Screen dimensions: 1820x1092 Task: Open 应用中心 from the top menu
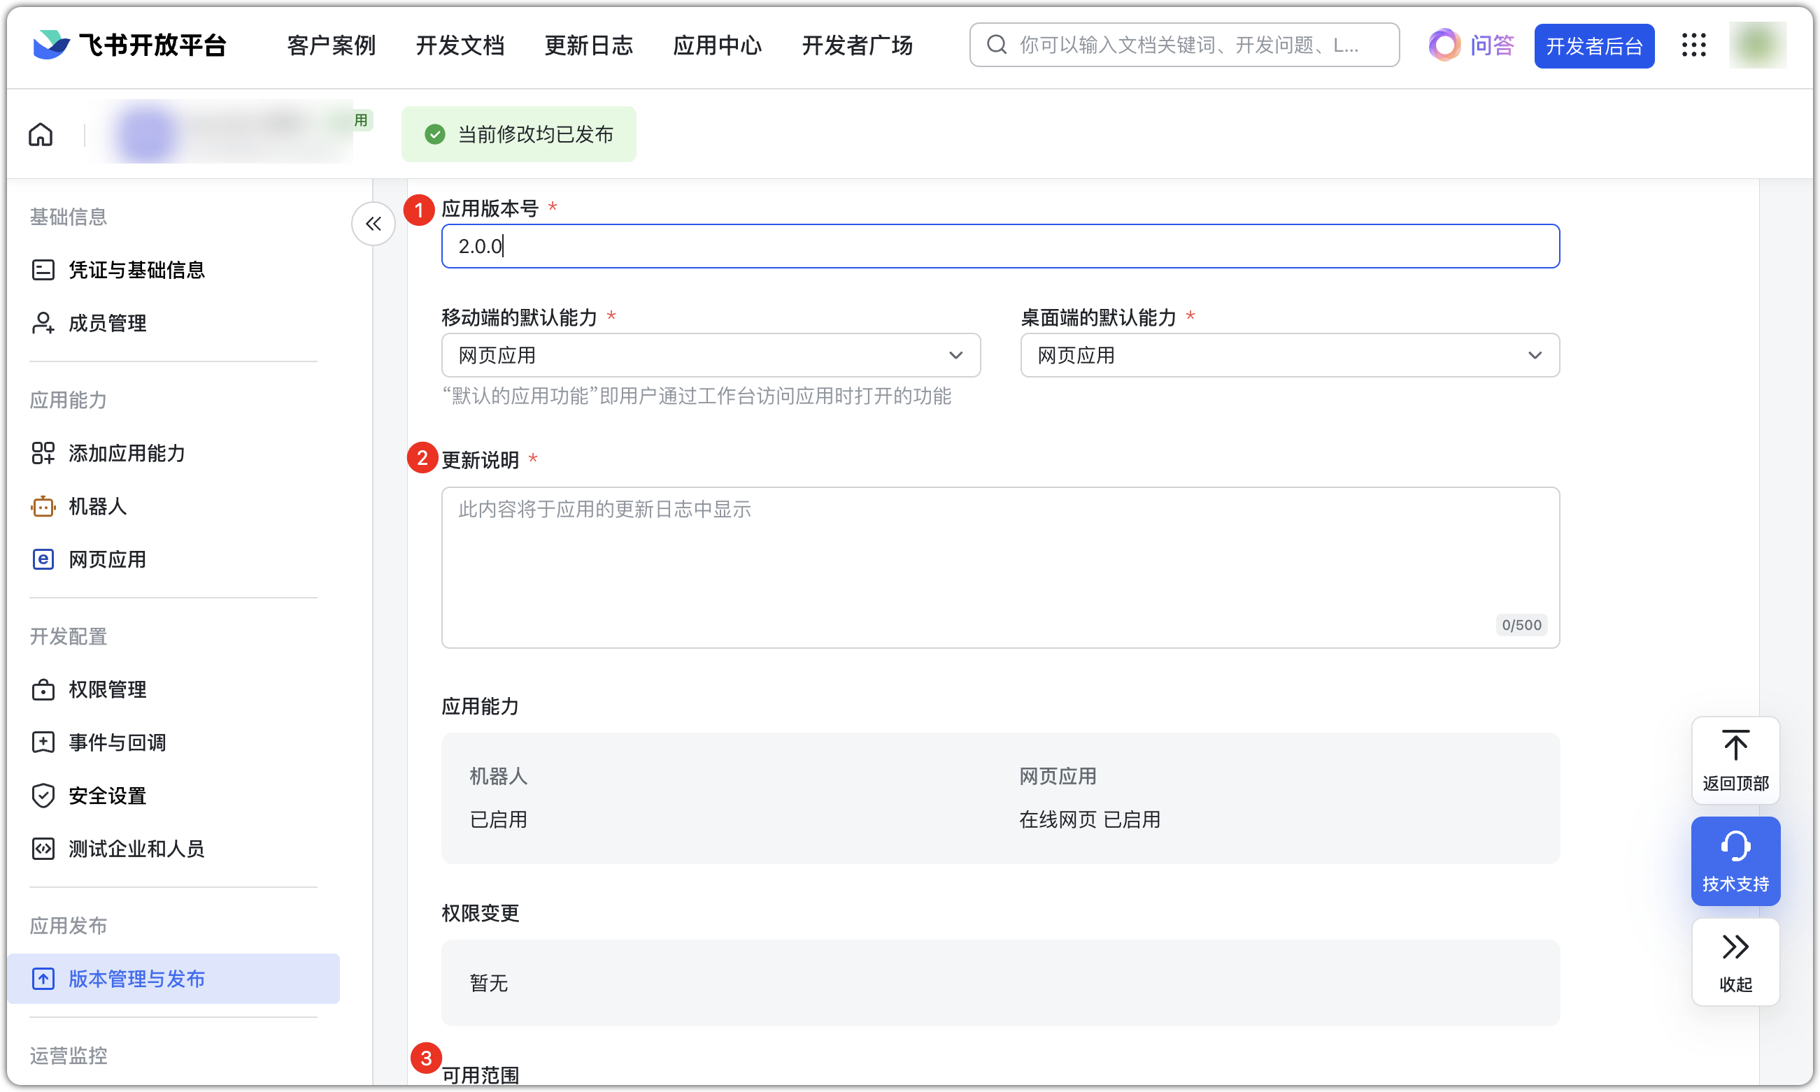pyautogui.click(x=716, y=45)
